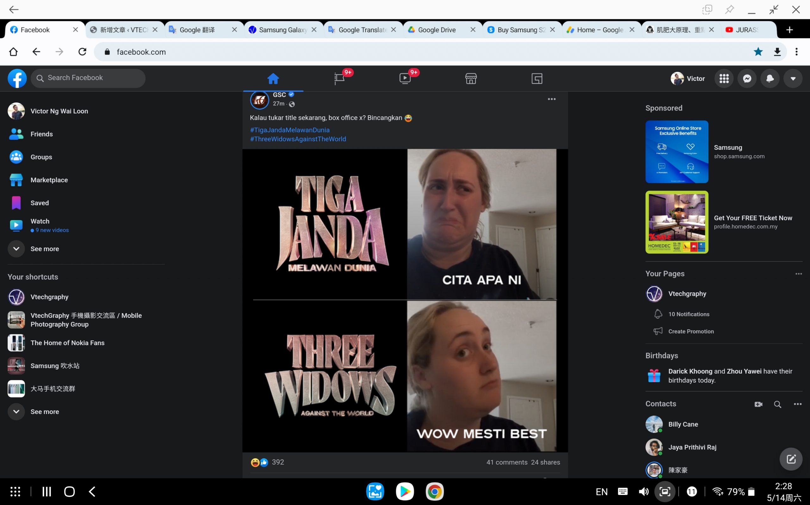The height and width of the screenshot is (505, 810).
Task: Click Create Promotion megaphone item
Action: coord(691,331)
